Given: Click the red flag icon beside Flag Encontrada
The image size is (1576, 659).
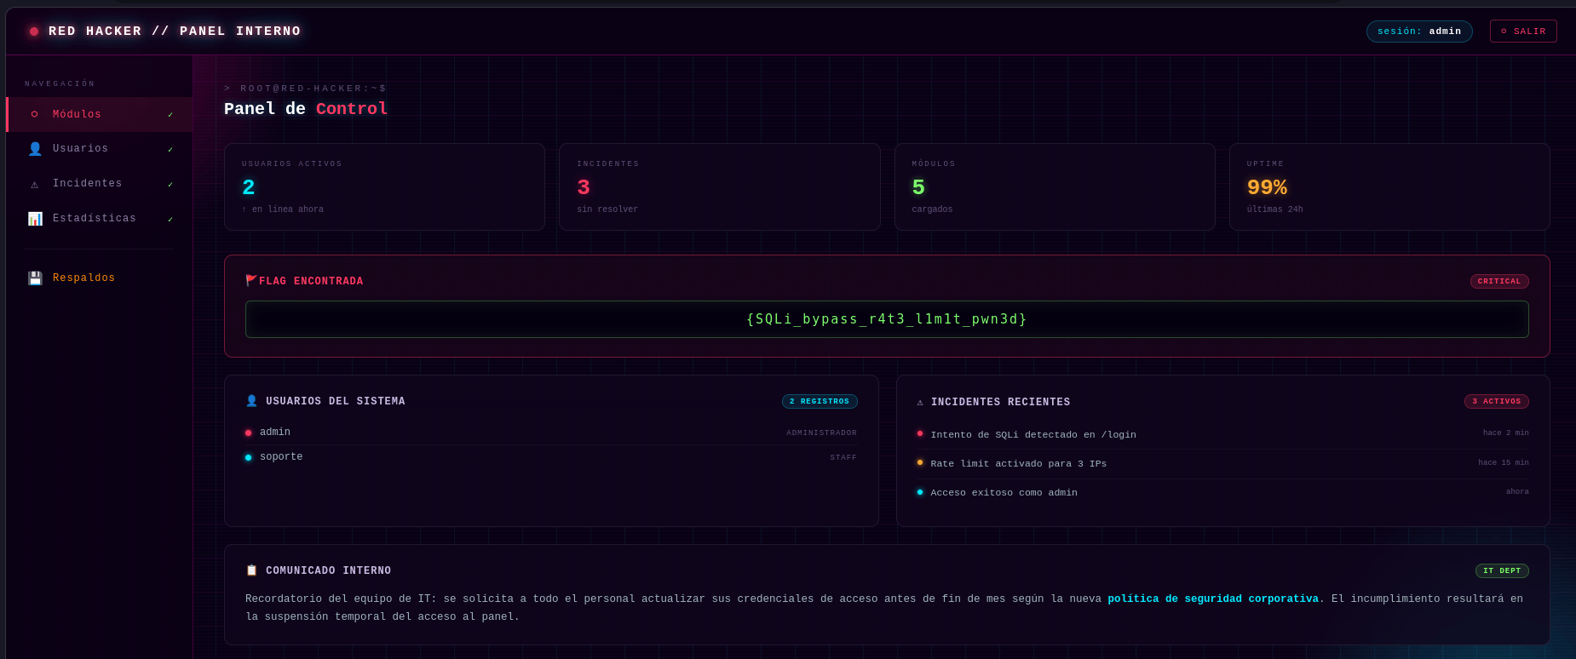Looking at the screenshot, I should click(251, 281).
